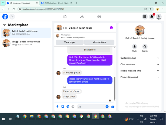Open Windows Start menu

click(3, 119)
